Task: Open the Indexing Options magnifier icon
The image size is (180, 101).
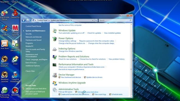Action: click(55, 49)
